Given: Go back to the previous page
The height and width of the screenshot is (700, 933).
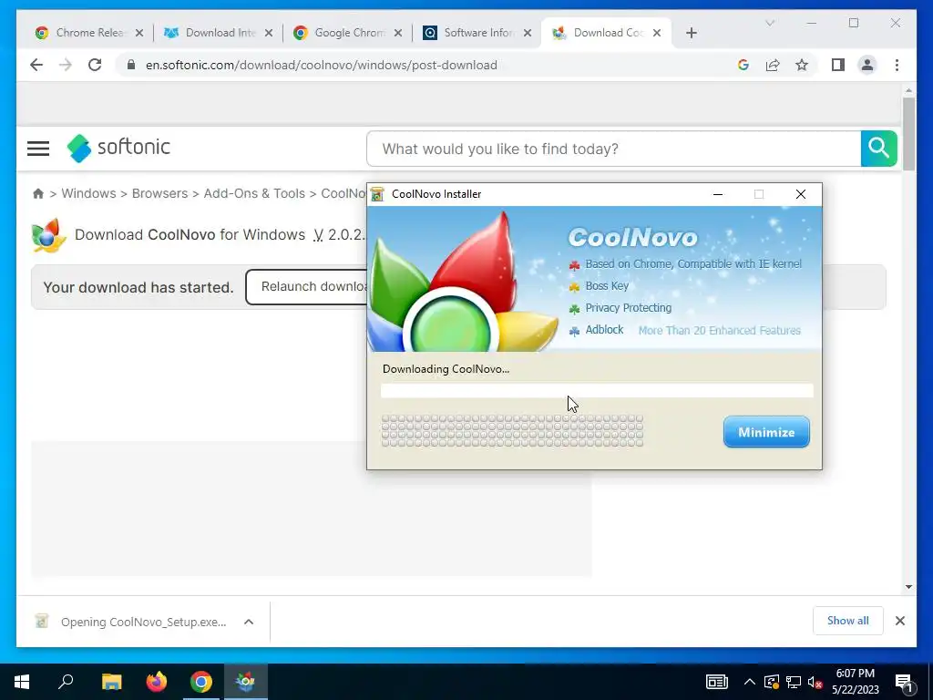Looking at the screenshot, I should pos(36,65).
